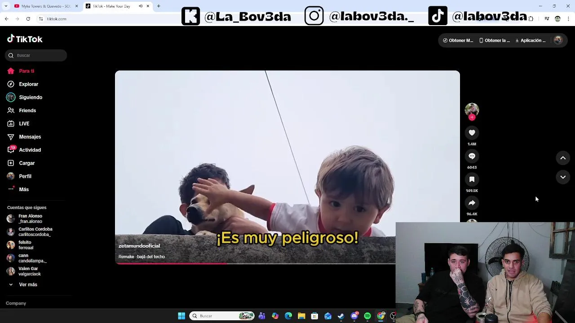Like the video with the heart icon
Image resolution: width=575 pixels, height=323 pixels.
tap(472, 133)
